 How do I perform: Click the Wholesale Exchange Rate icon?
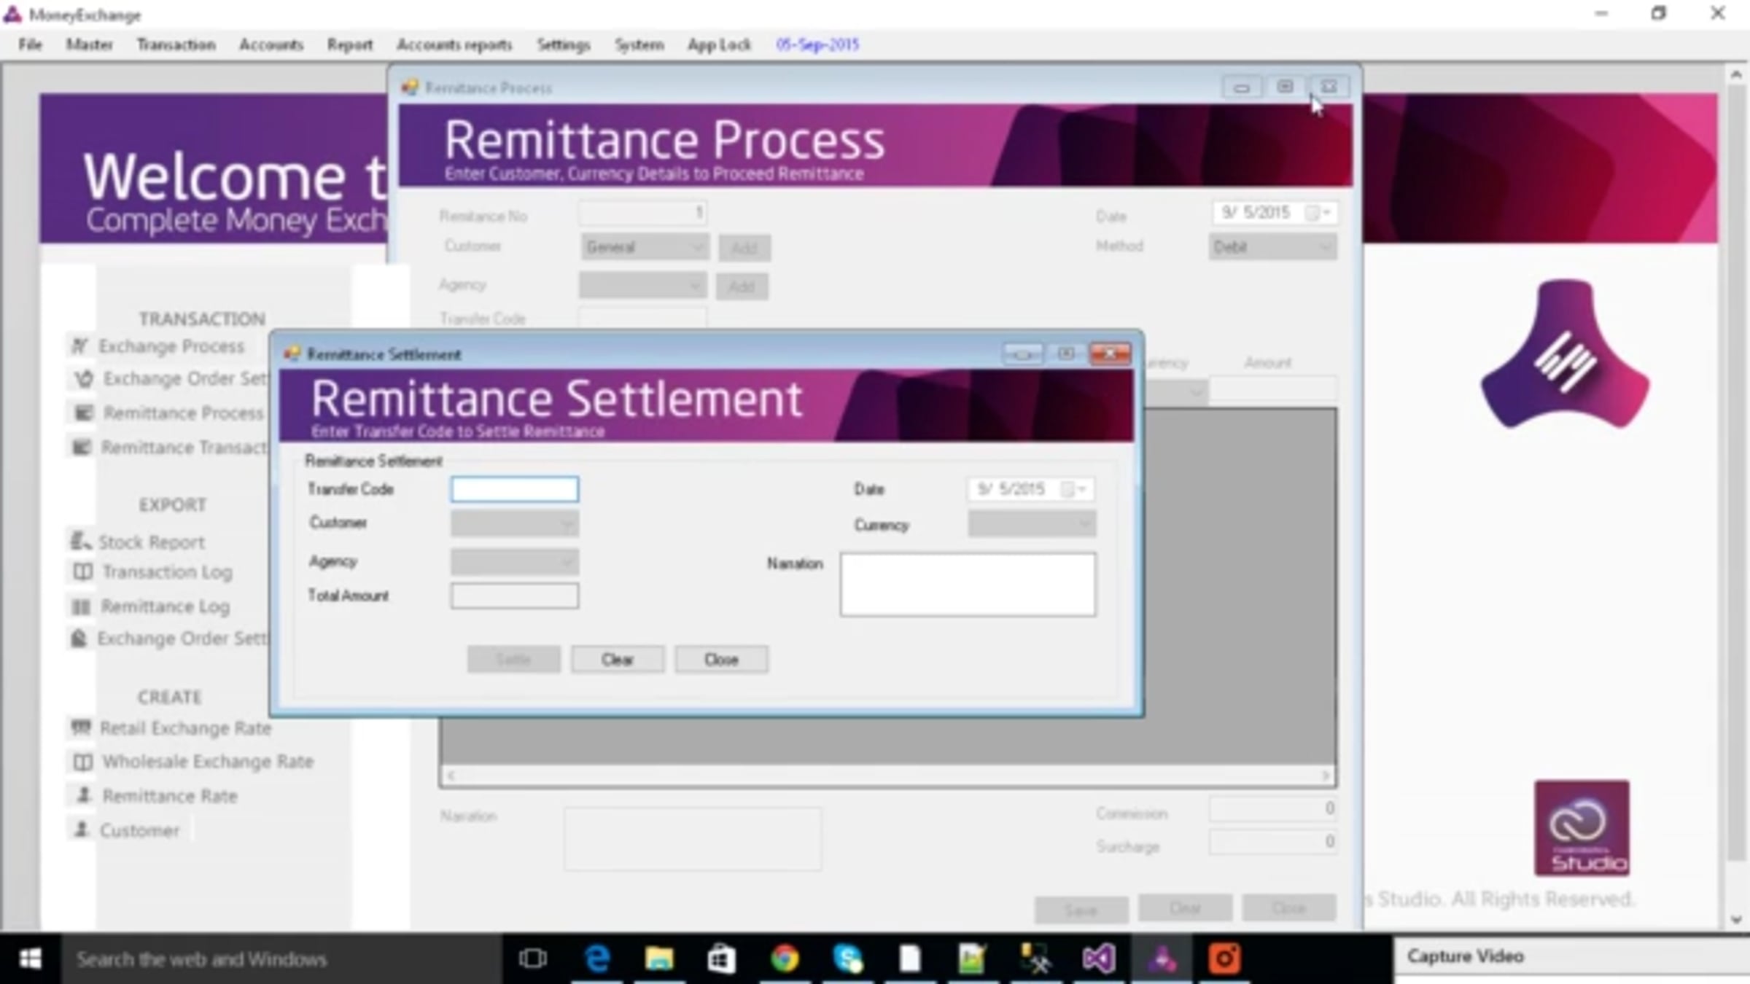(x=82, y=762)
